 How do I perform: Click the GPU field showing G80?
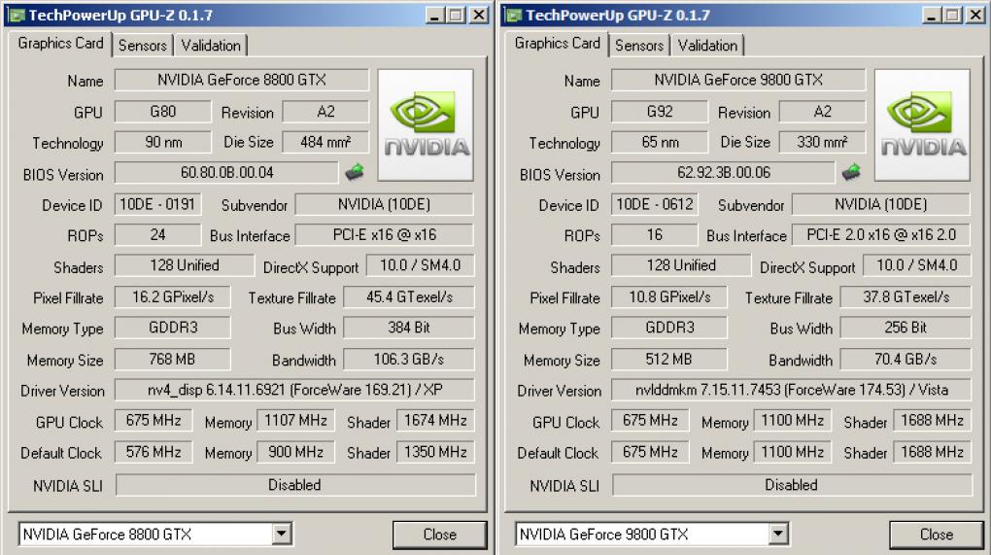tap(162, 111)
